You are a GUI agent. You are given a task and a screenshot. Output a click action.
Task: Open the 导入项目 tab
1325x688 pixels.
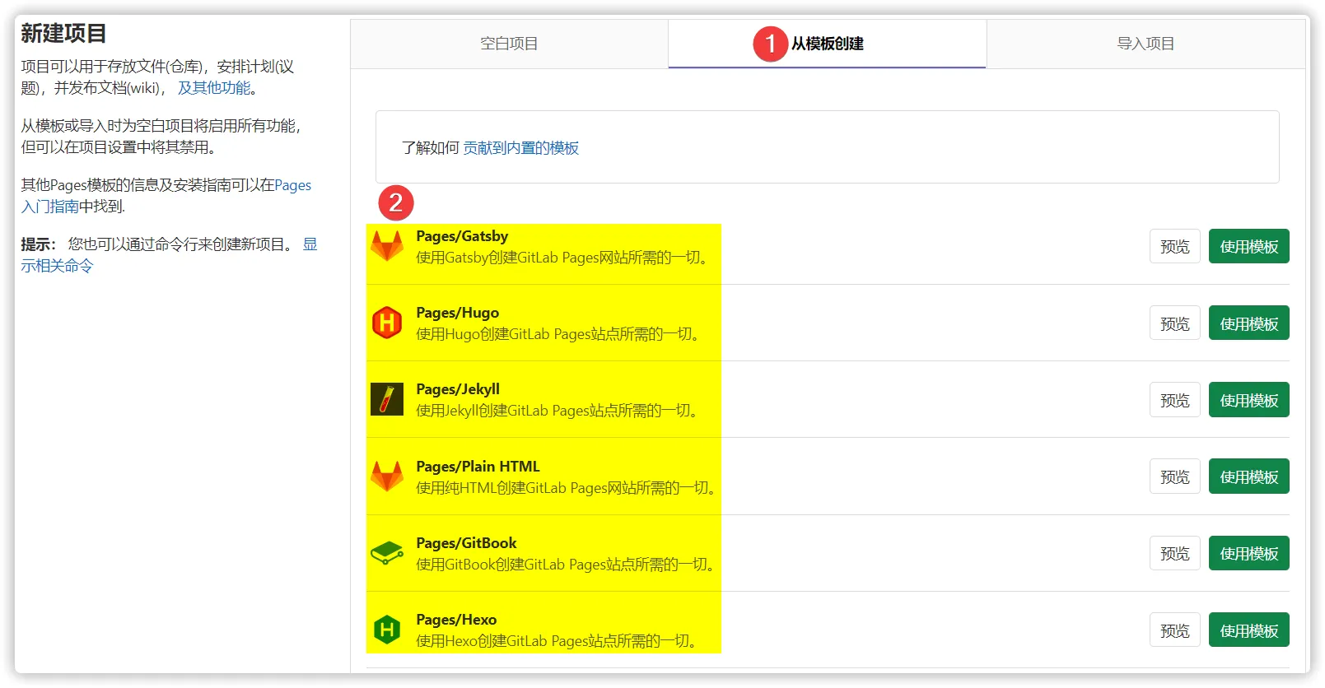coord(1145,44)
